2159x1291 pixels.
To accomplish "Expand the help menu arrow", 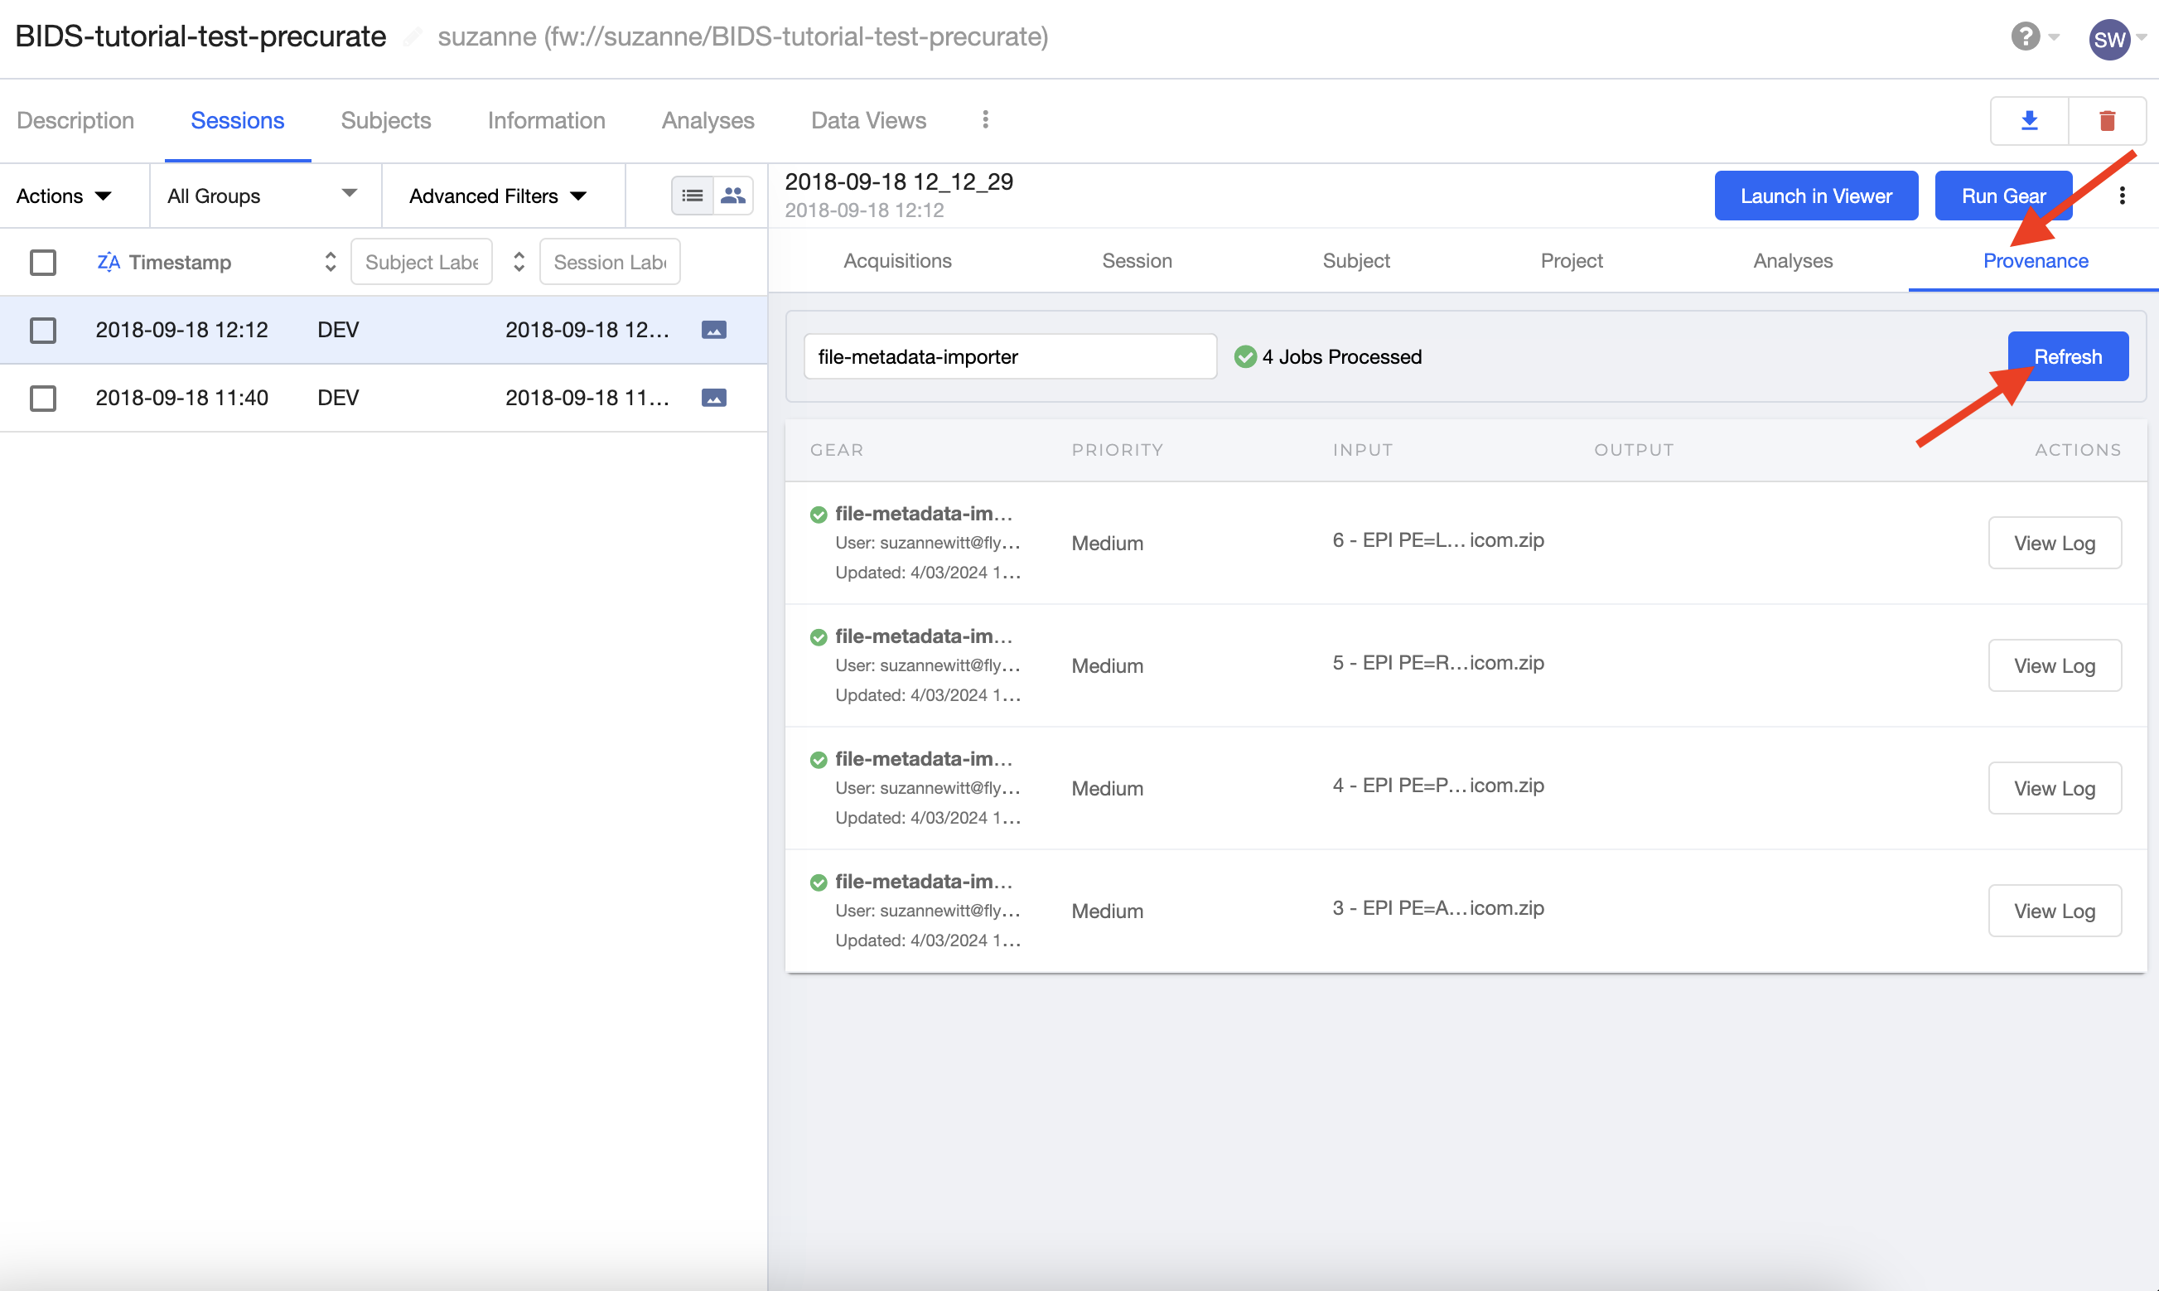I will pos(2054,36).
